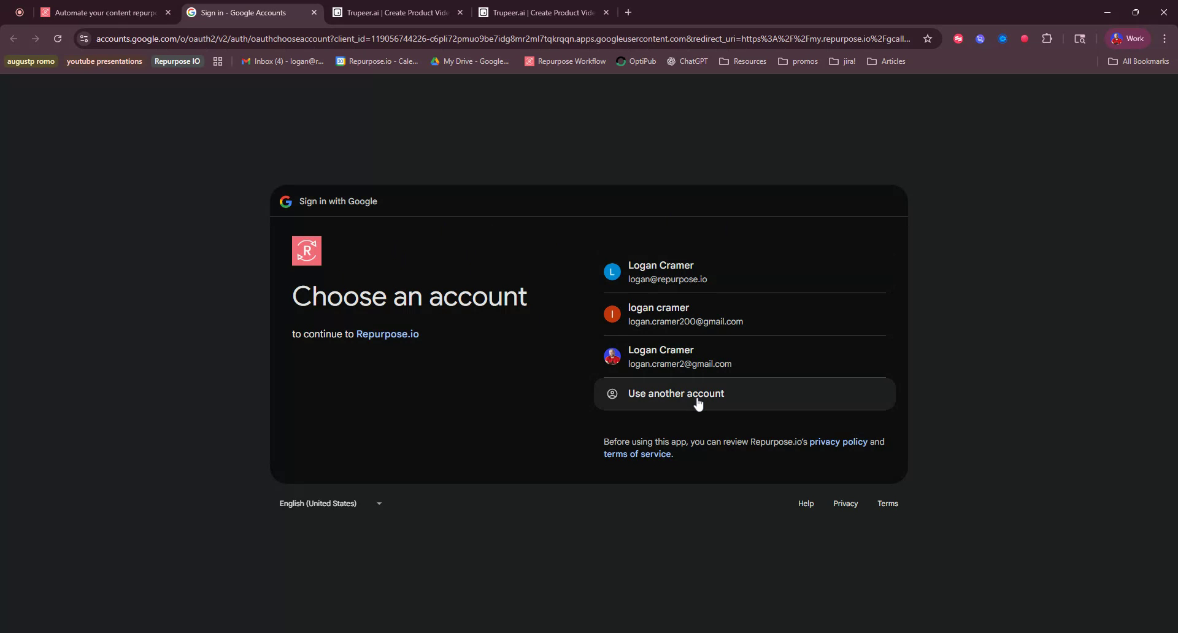Open the Gmail Inbox bookmark
The width and height of the screenshot is (1178, 633).
click(283, 61)
